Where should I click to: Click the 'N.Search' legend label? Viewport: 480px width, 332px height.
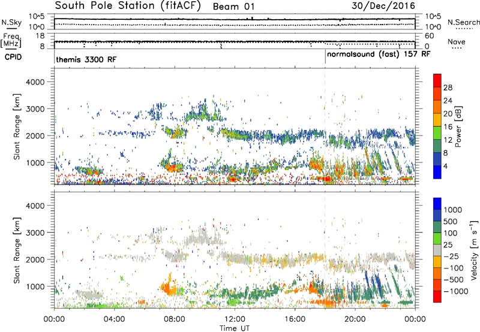click(x=463, y=22)
